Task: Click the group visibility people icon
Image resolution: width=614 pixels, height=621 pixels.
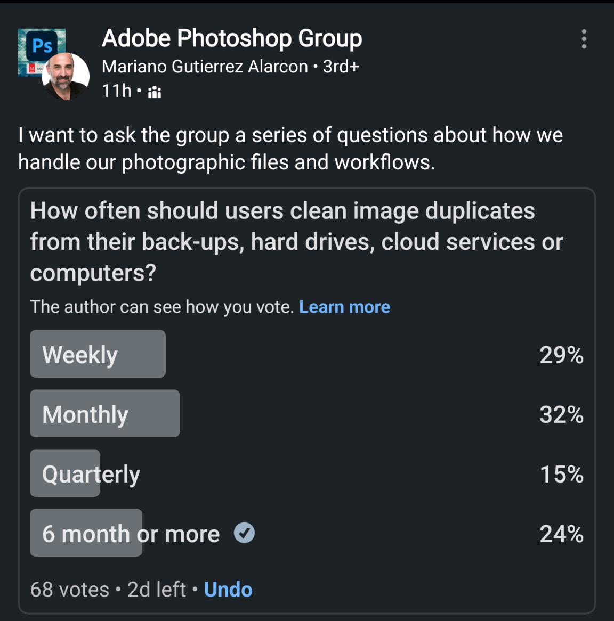Action: (x=155, y=92)
